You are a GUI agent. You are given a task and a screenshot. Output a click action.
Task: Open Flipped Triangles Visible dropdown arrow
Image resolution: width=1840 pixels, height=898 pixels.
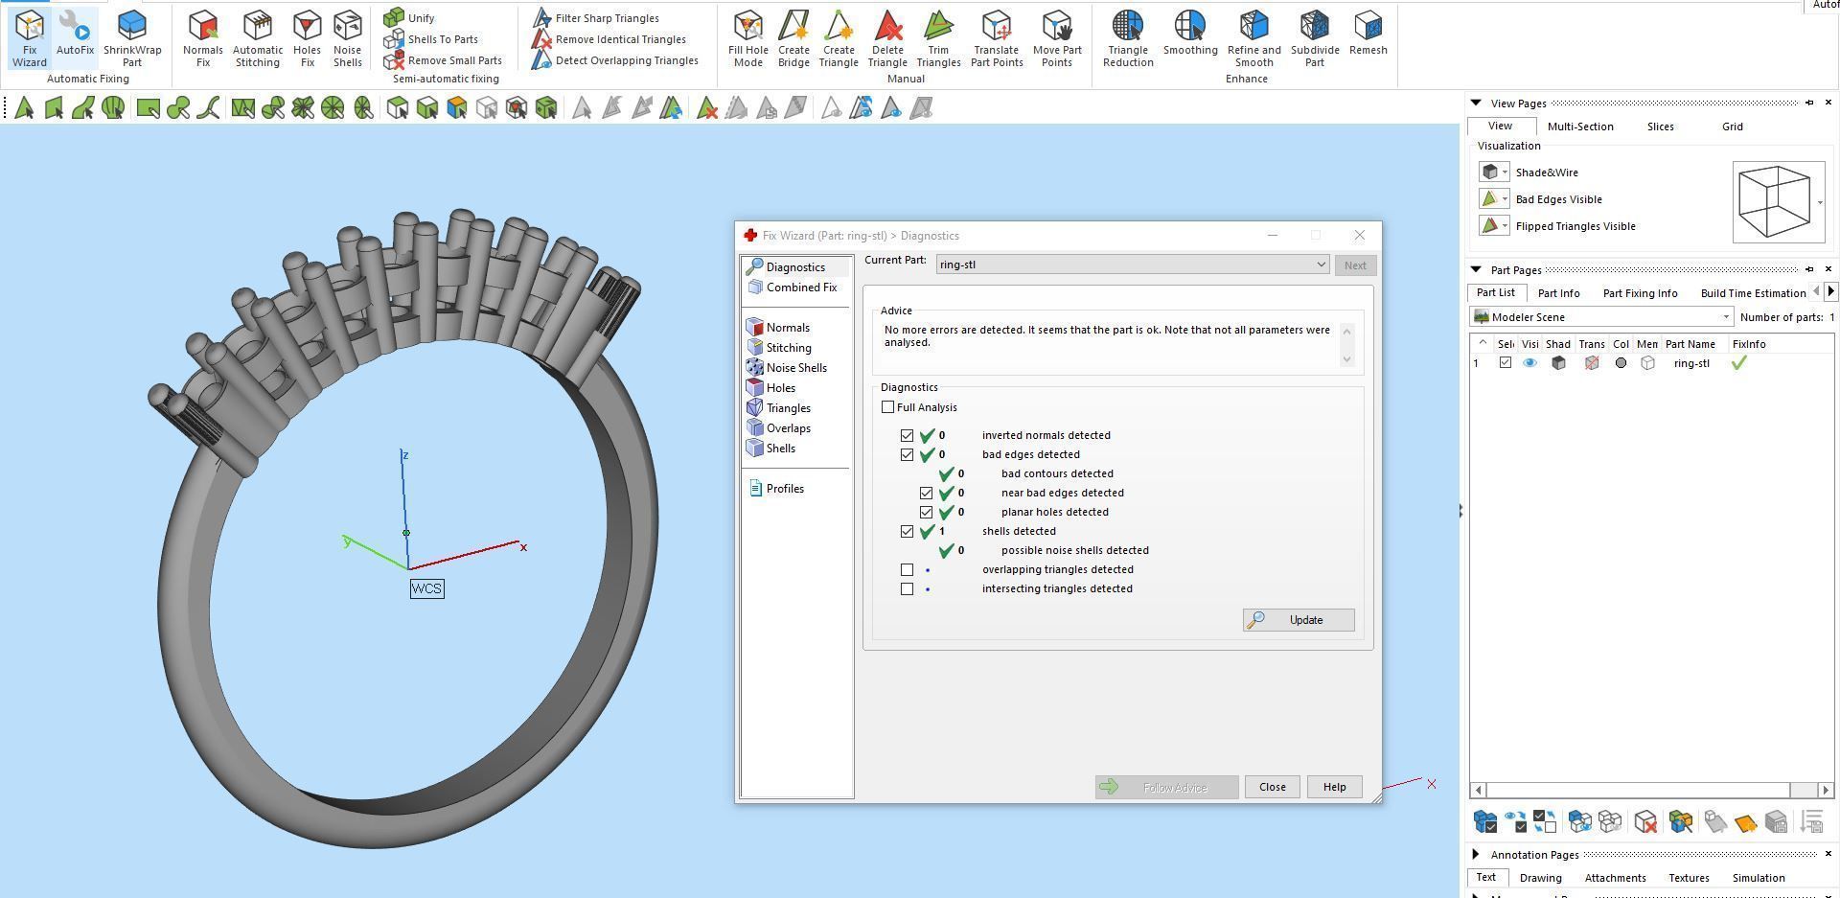pyautogui.click(x=1505, y=226)
